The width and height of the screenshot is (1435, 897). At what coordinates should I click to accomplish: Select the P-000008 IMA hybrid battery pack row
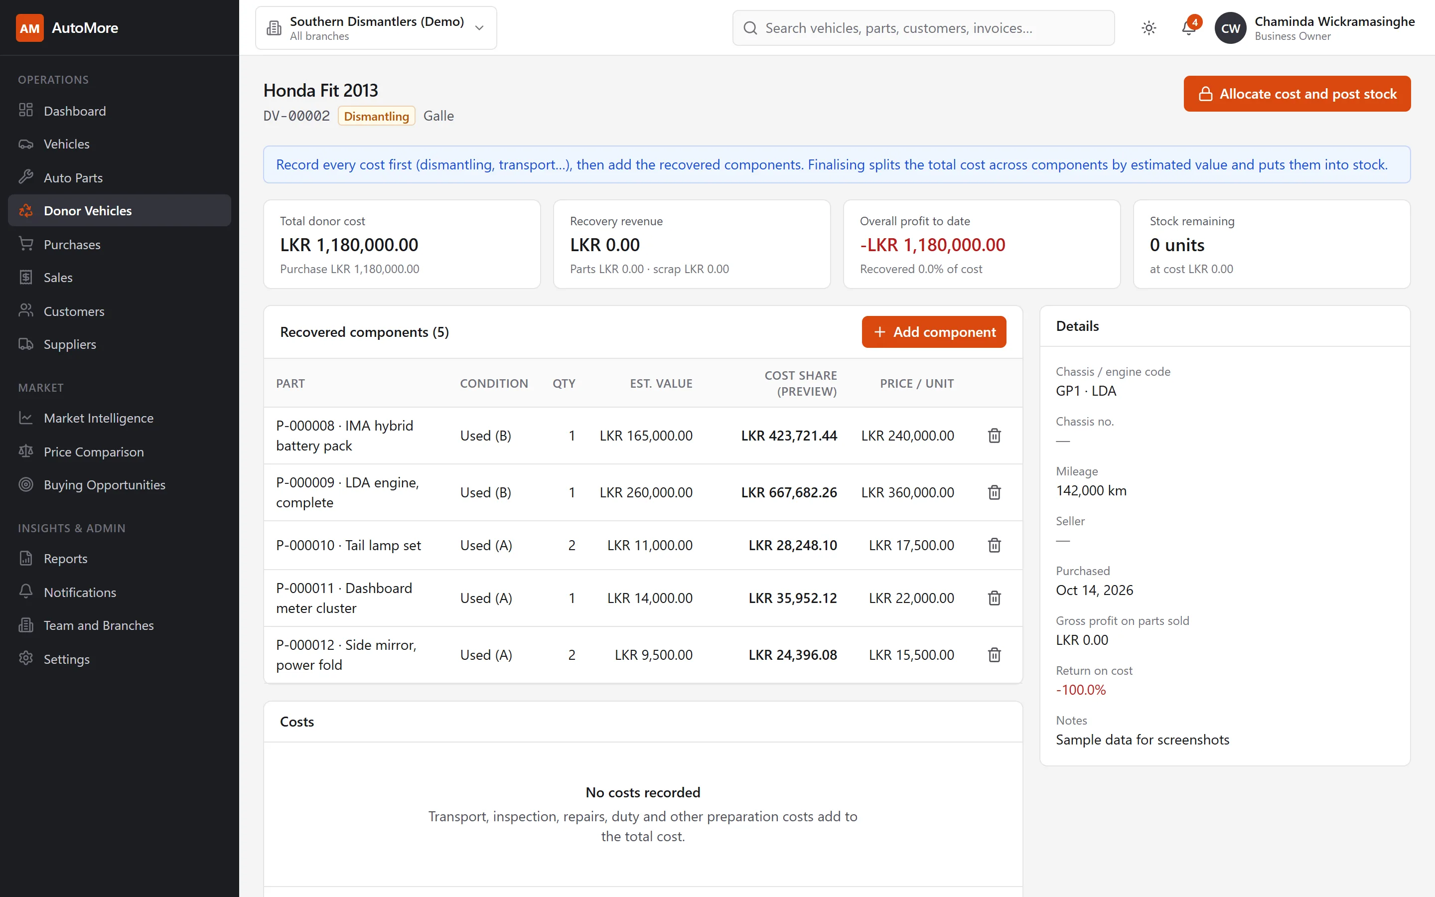click(x=643, y=436)
